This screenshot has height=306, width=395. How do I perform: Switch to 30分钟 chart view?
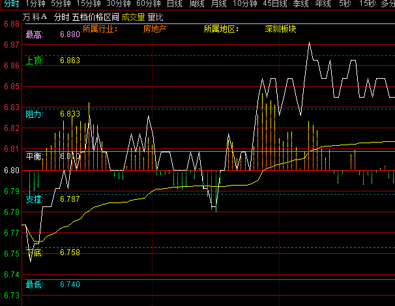tap(119, 4)
